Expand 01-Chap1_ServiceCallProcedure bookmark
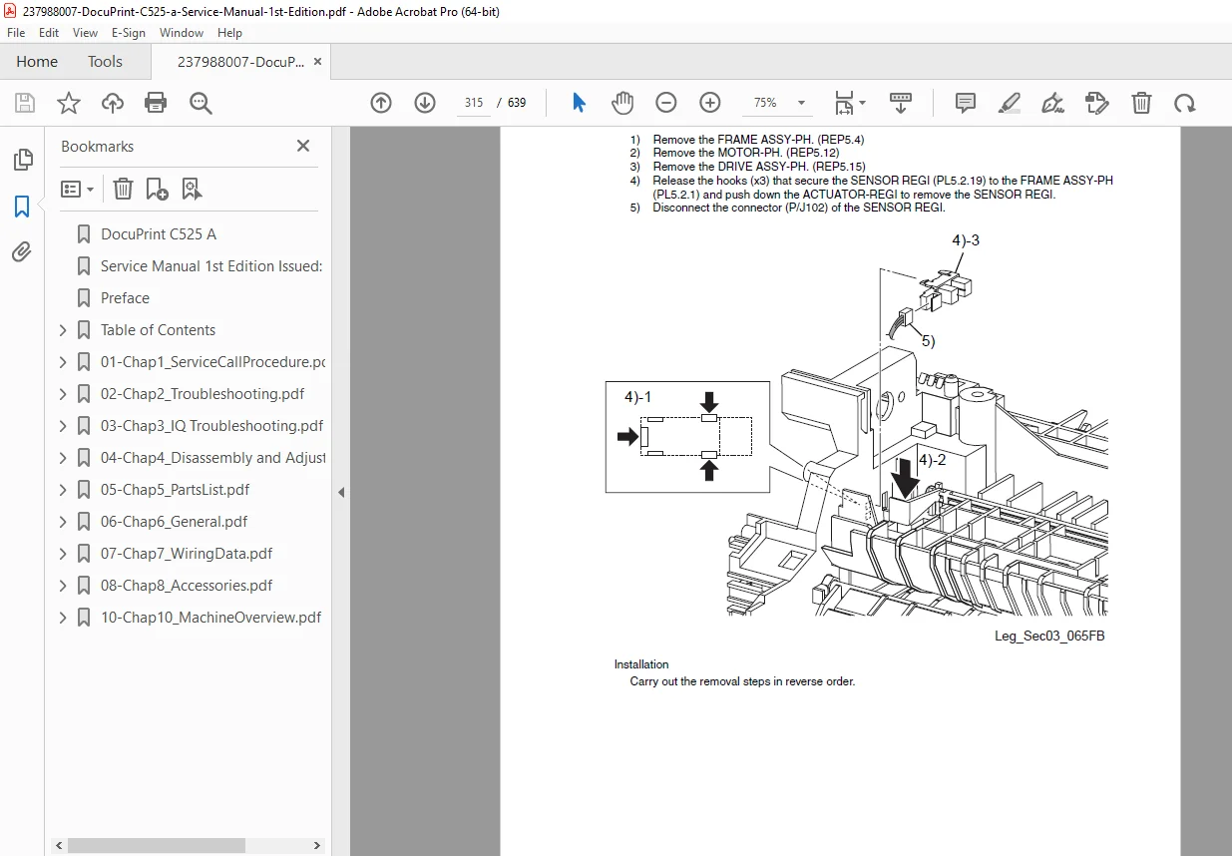The height and width of the screenshot is (856, 1232). pyautogui.click(x=63, y=362)
